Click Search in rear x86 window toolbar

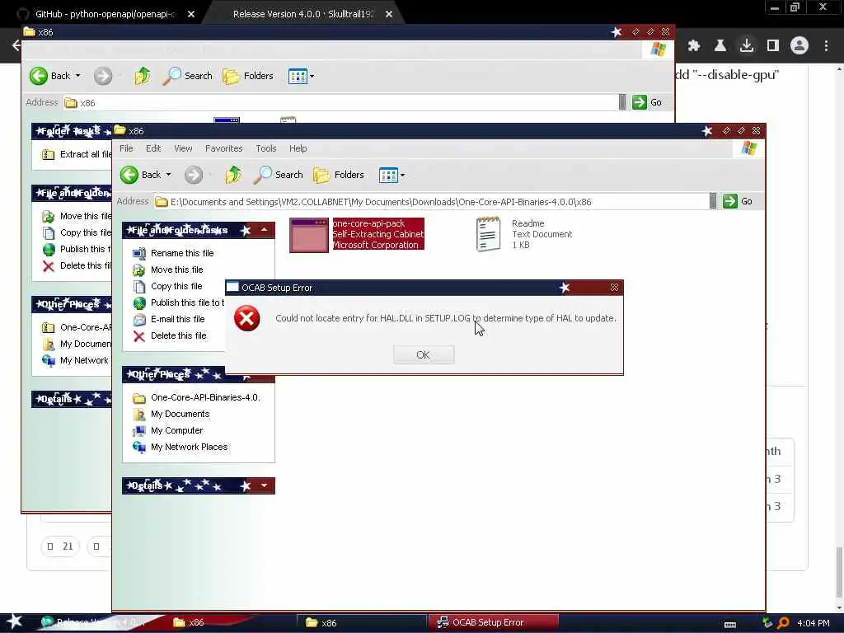[x=187, y=76]
